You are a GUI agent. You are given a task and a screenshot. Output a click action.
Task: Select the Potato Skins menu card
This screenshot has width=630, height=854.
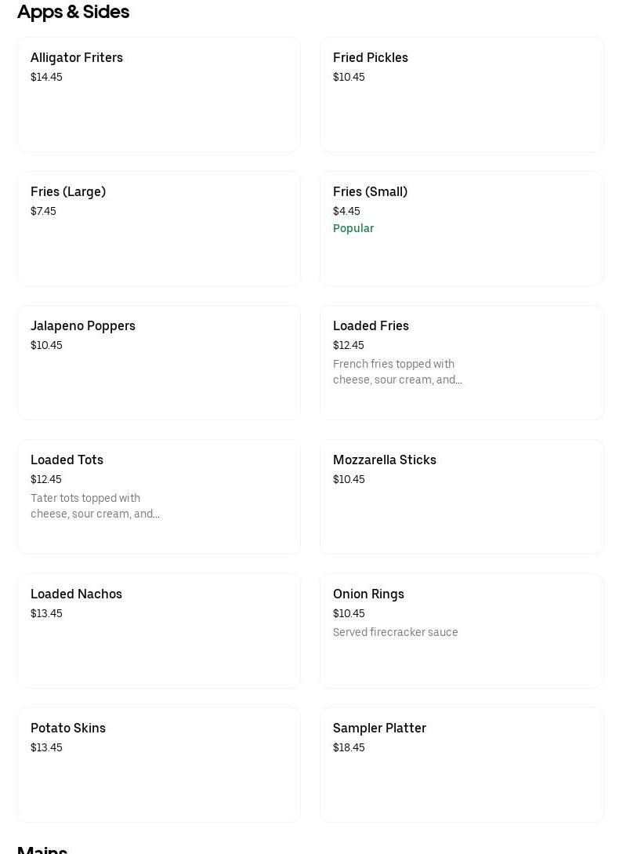coord(159,765)
